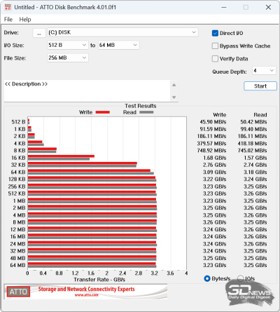Enable Bypass Write Cache
Viewport: 280px width, 312px height.
coord(215,46)
